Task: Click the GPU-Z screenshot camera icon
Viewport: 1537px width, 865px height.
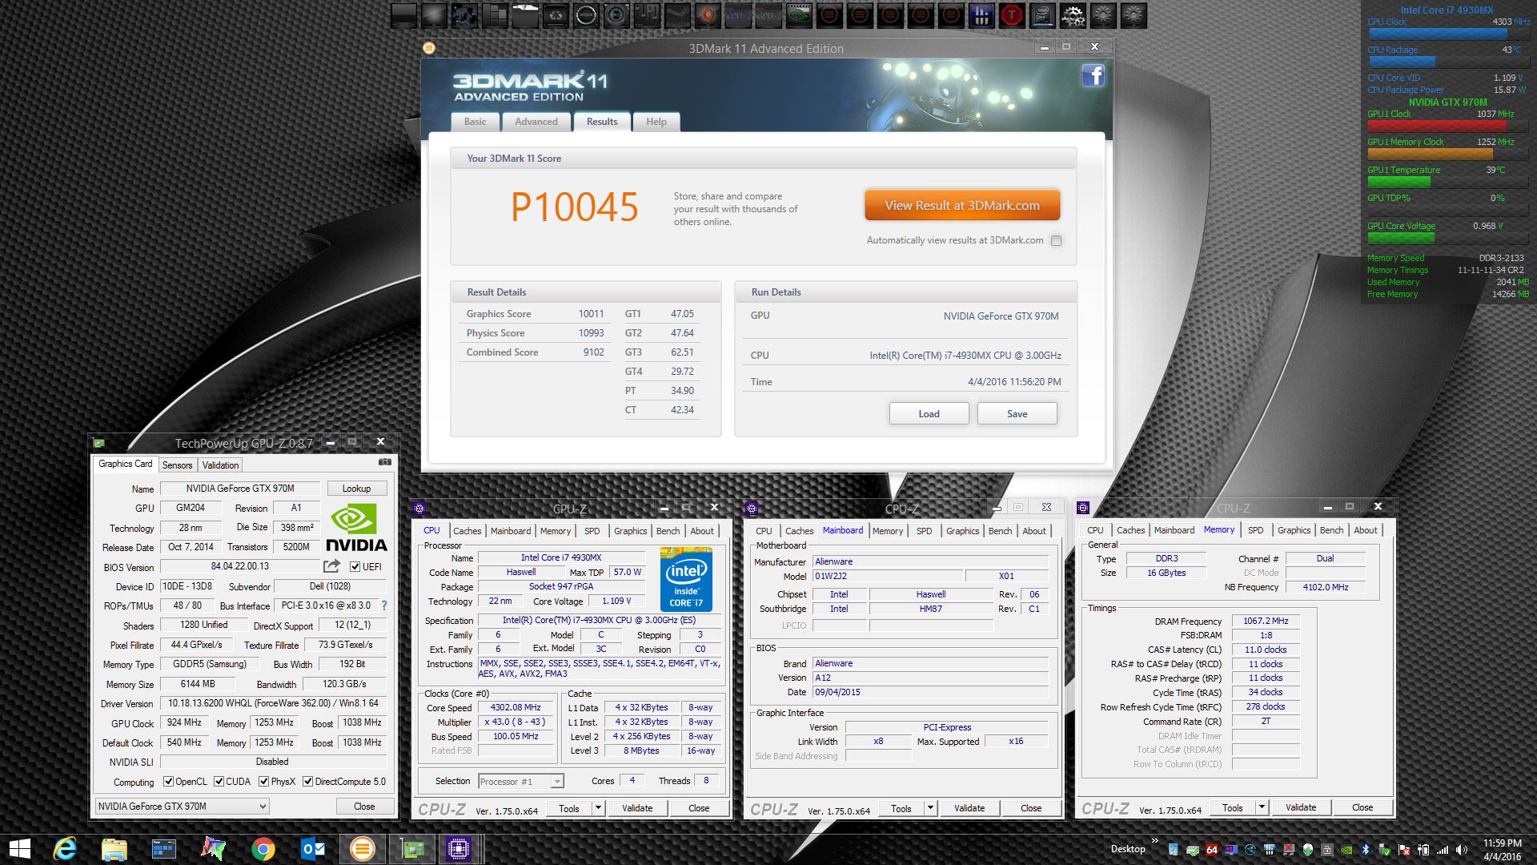Action: click(x=385, y=462)
